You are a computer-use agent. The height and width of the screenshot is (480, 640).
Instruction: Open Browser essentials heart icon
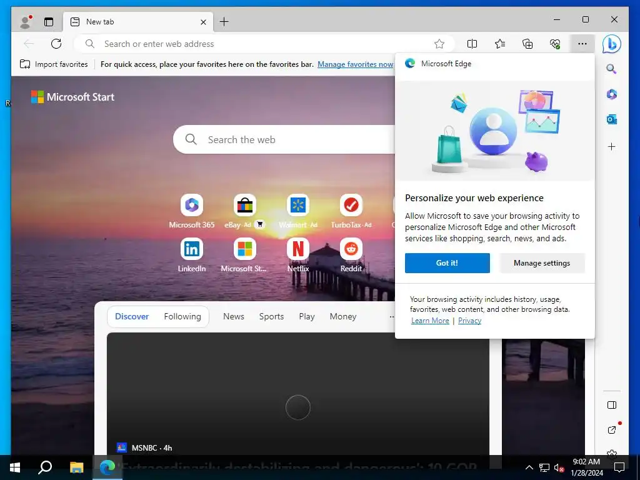[x=555, y=44]
